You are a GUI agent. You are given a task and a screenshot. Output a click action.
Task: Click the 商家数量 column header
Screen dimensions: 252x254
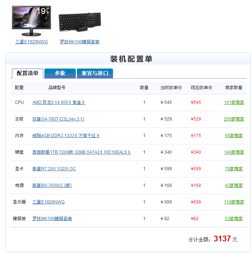(234, 88)
